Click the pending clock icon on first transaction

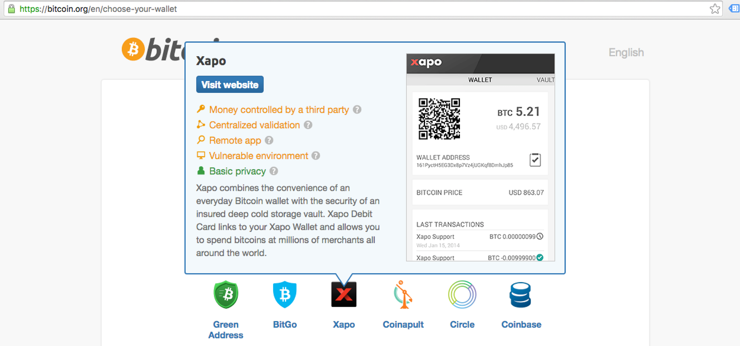[x=540, y=236]
